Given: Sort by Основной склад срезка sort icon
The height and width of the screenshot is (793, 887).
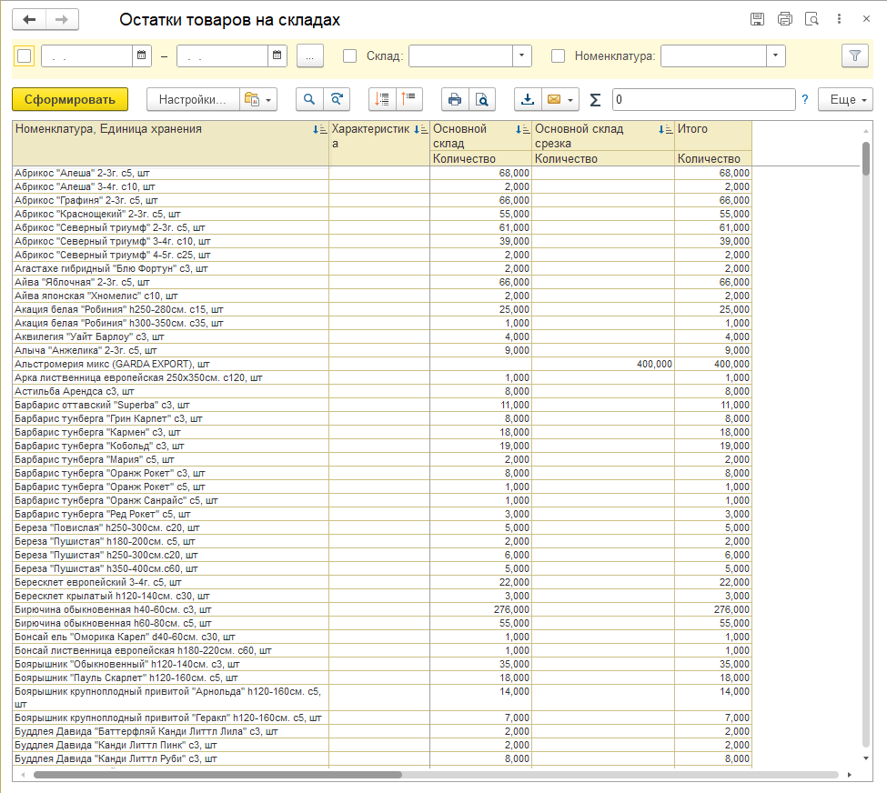Looking at the screenshot, I should [x=665, y=129].
